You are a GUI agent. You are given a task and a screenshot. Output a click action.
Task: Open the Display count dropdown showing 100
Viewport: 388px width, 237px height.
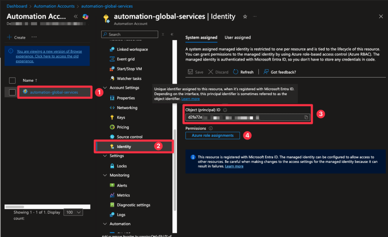coord(73,212)
